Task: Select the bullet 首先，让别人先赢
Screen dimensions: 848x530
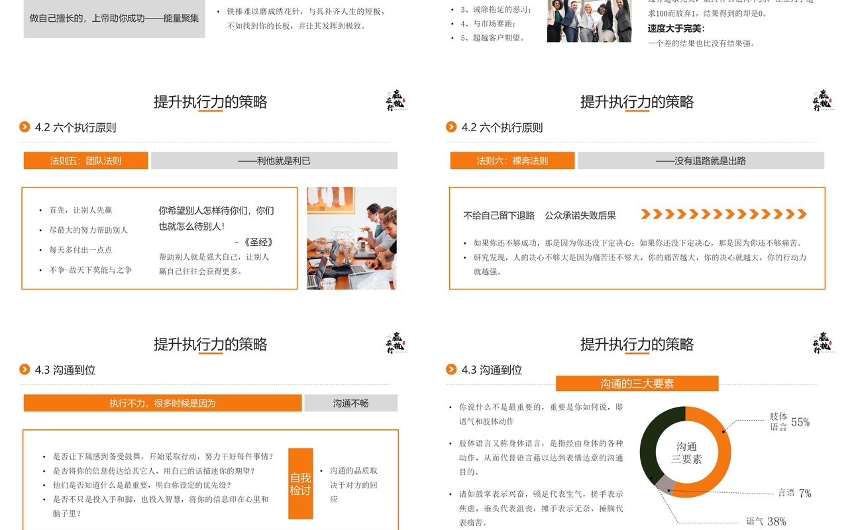Action: point(81,210)
